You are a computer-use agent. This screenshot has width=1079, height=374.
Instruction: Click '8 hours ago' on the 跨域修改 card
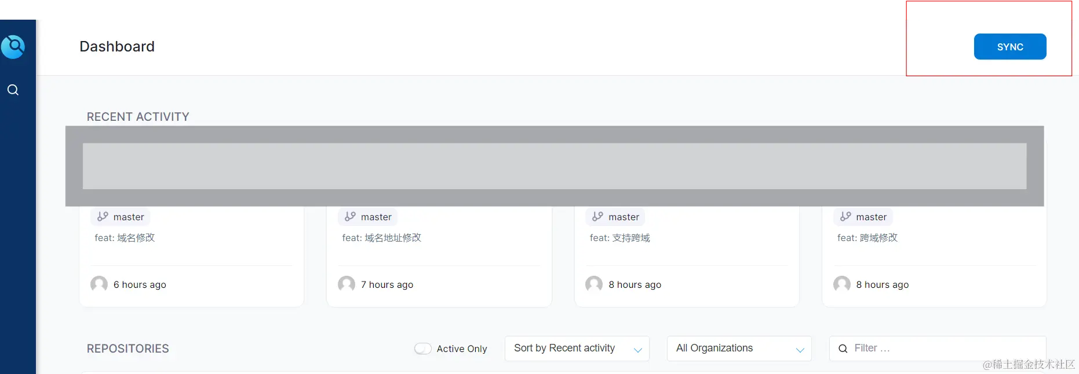click(883, 284)
